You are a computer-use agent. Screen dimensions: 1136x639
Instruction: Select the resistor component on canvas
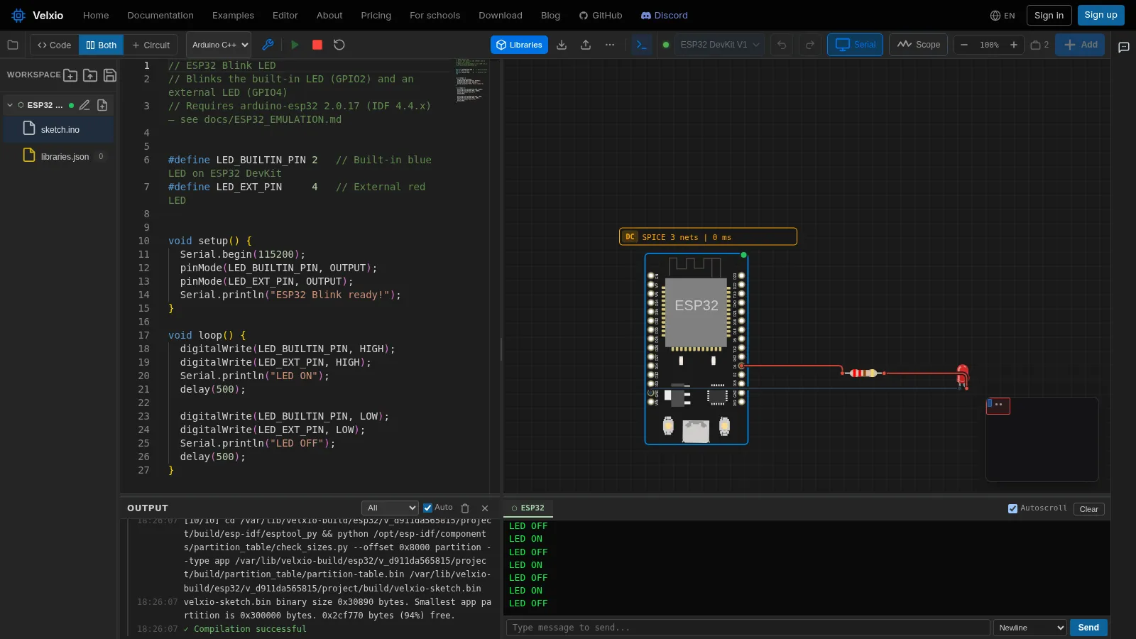click(x=863, y=373)
